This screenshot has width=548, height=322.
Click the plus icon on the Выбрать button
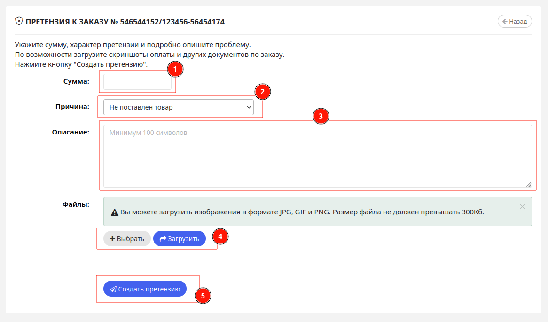coord(112,238)
